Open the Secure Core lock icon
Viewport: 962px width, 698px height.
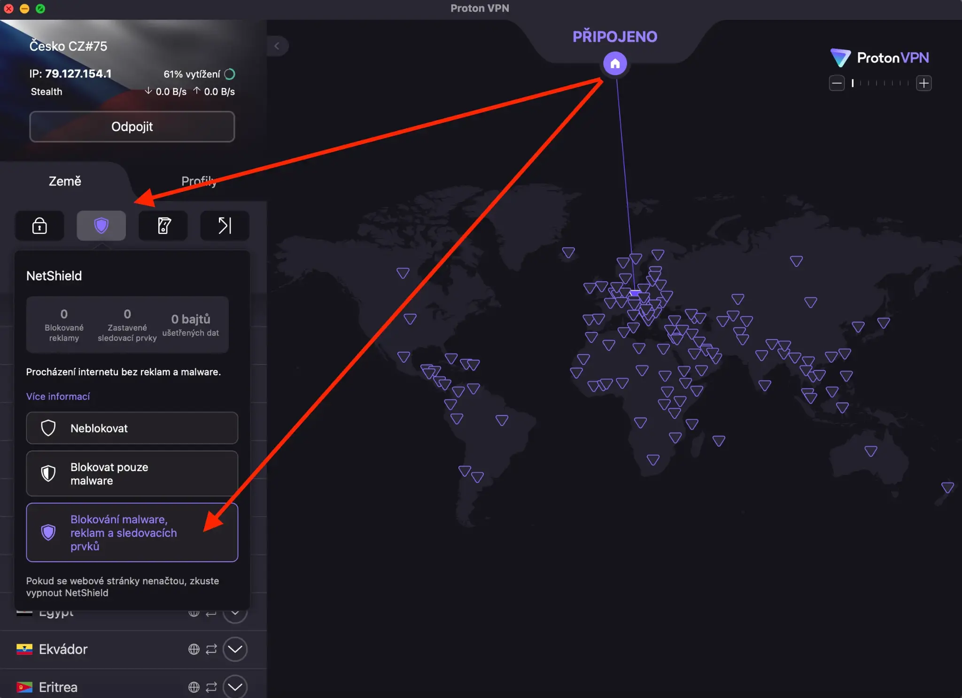39,225
